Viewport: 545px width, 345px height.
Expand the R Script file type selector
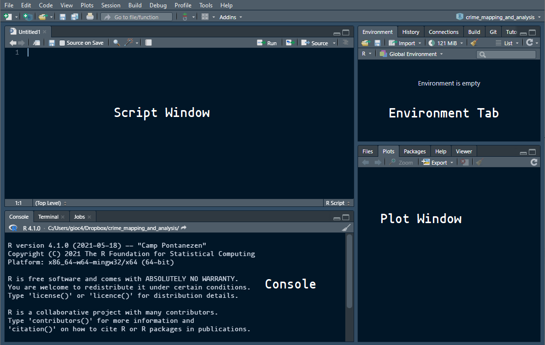coord(337,203)
